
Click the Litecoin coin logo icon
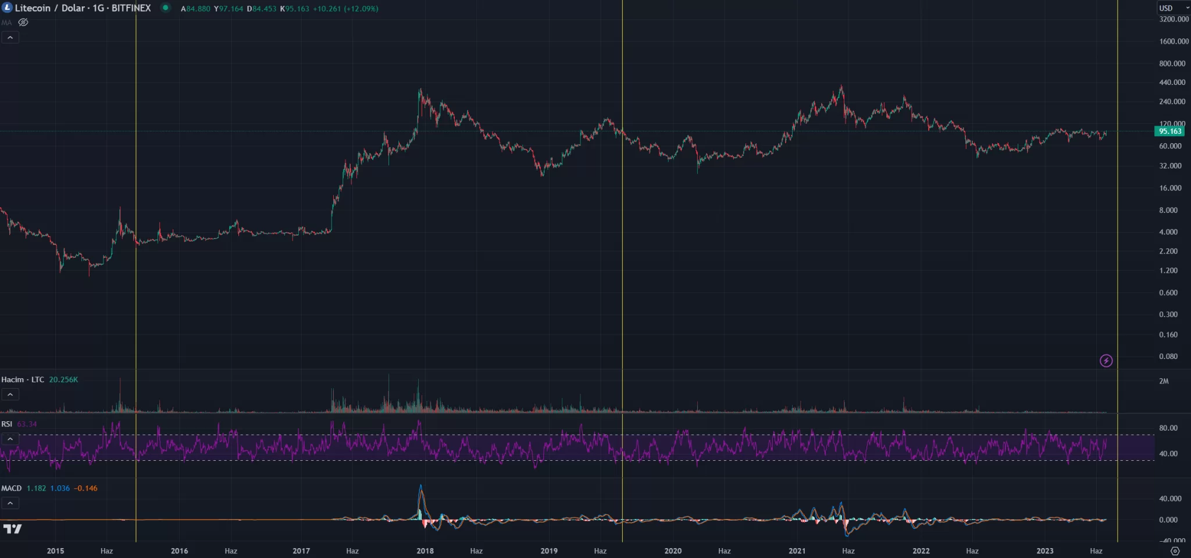[x=7, y=8]
